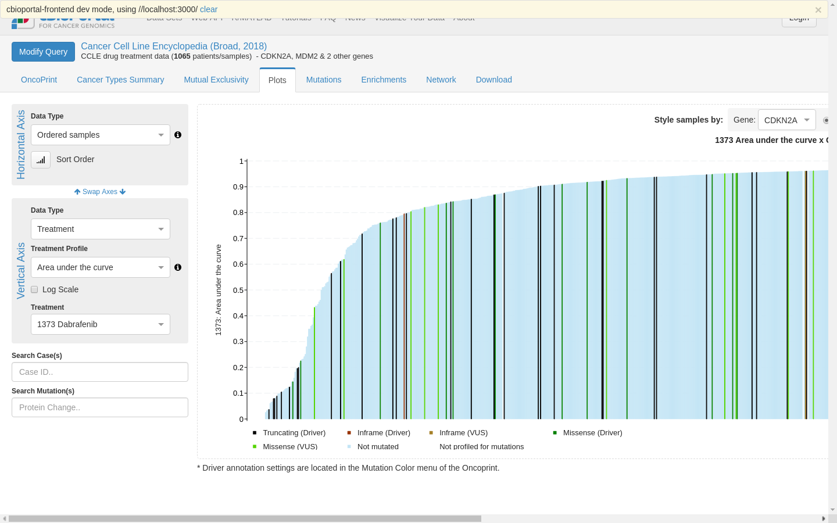Open the Cancer Cell Line Encyclopedia study link
The width and height of the screenshot is (837, 523).
tap(174, 46)
